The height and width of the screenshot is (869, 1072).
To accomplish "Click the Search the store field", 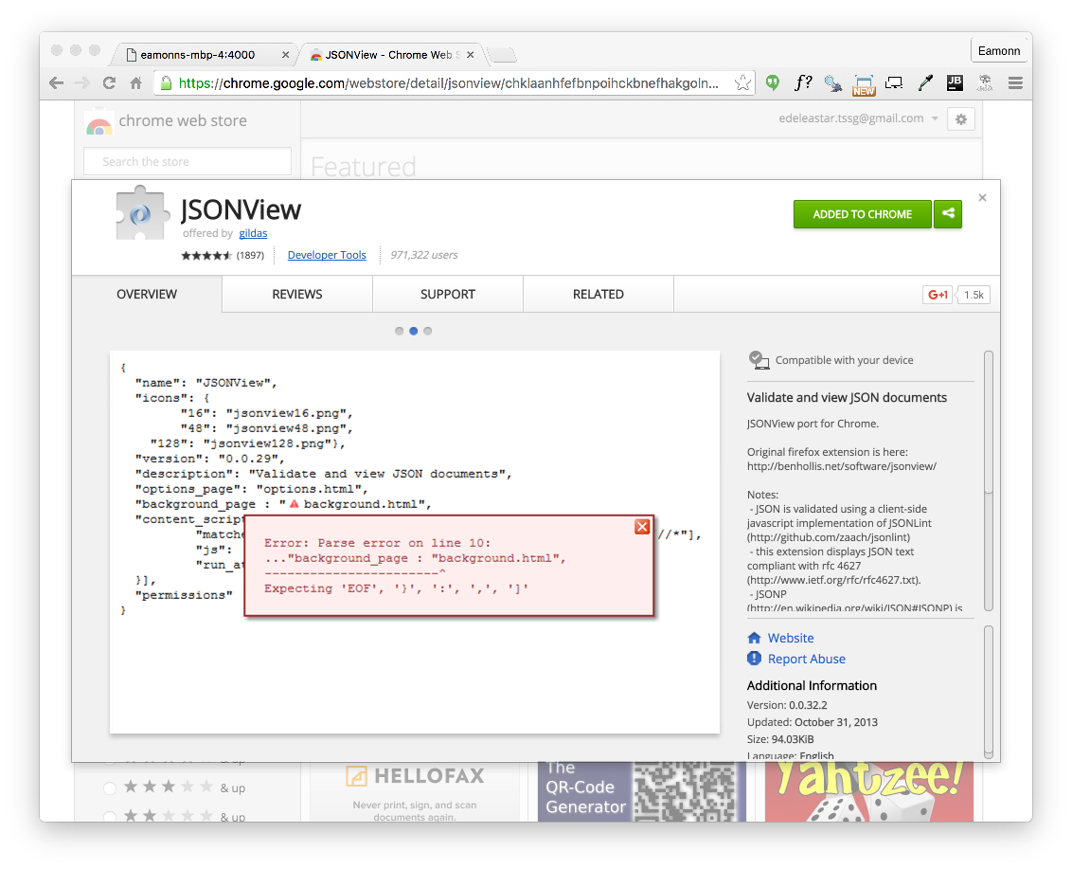I will (188, 162).
